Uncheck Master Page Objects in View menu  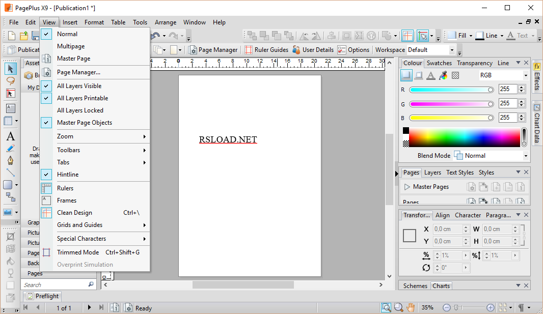[x=84, y=123]
